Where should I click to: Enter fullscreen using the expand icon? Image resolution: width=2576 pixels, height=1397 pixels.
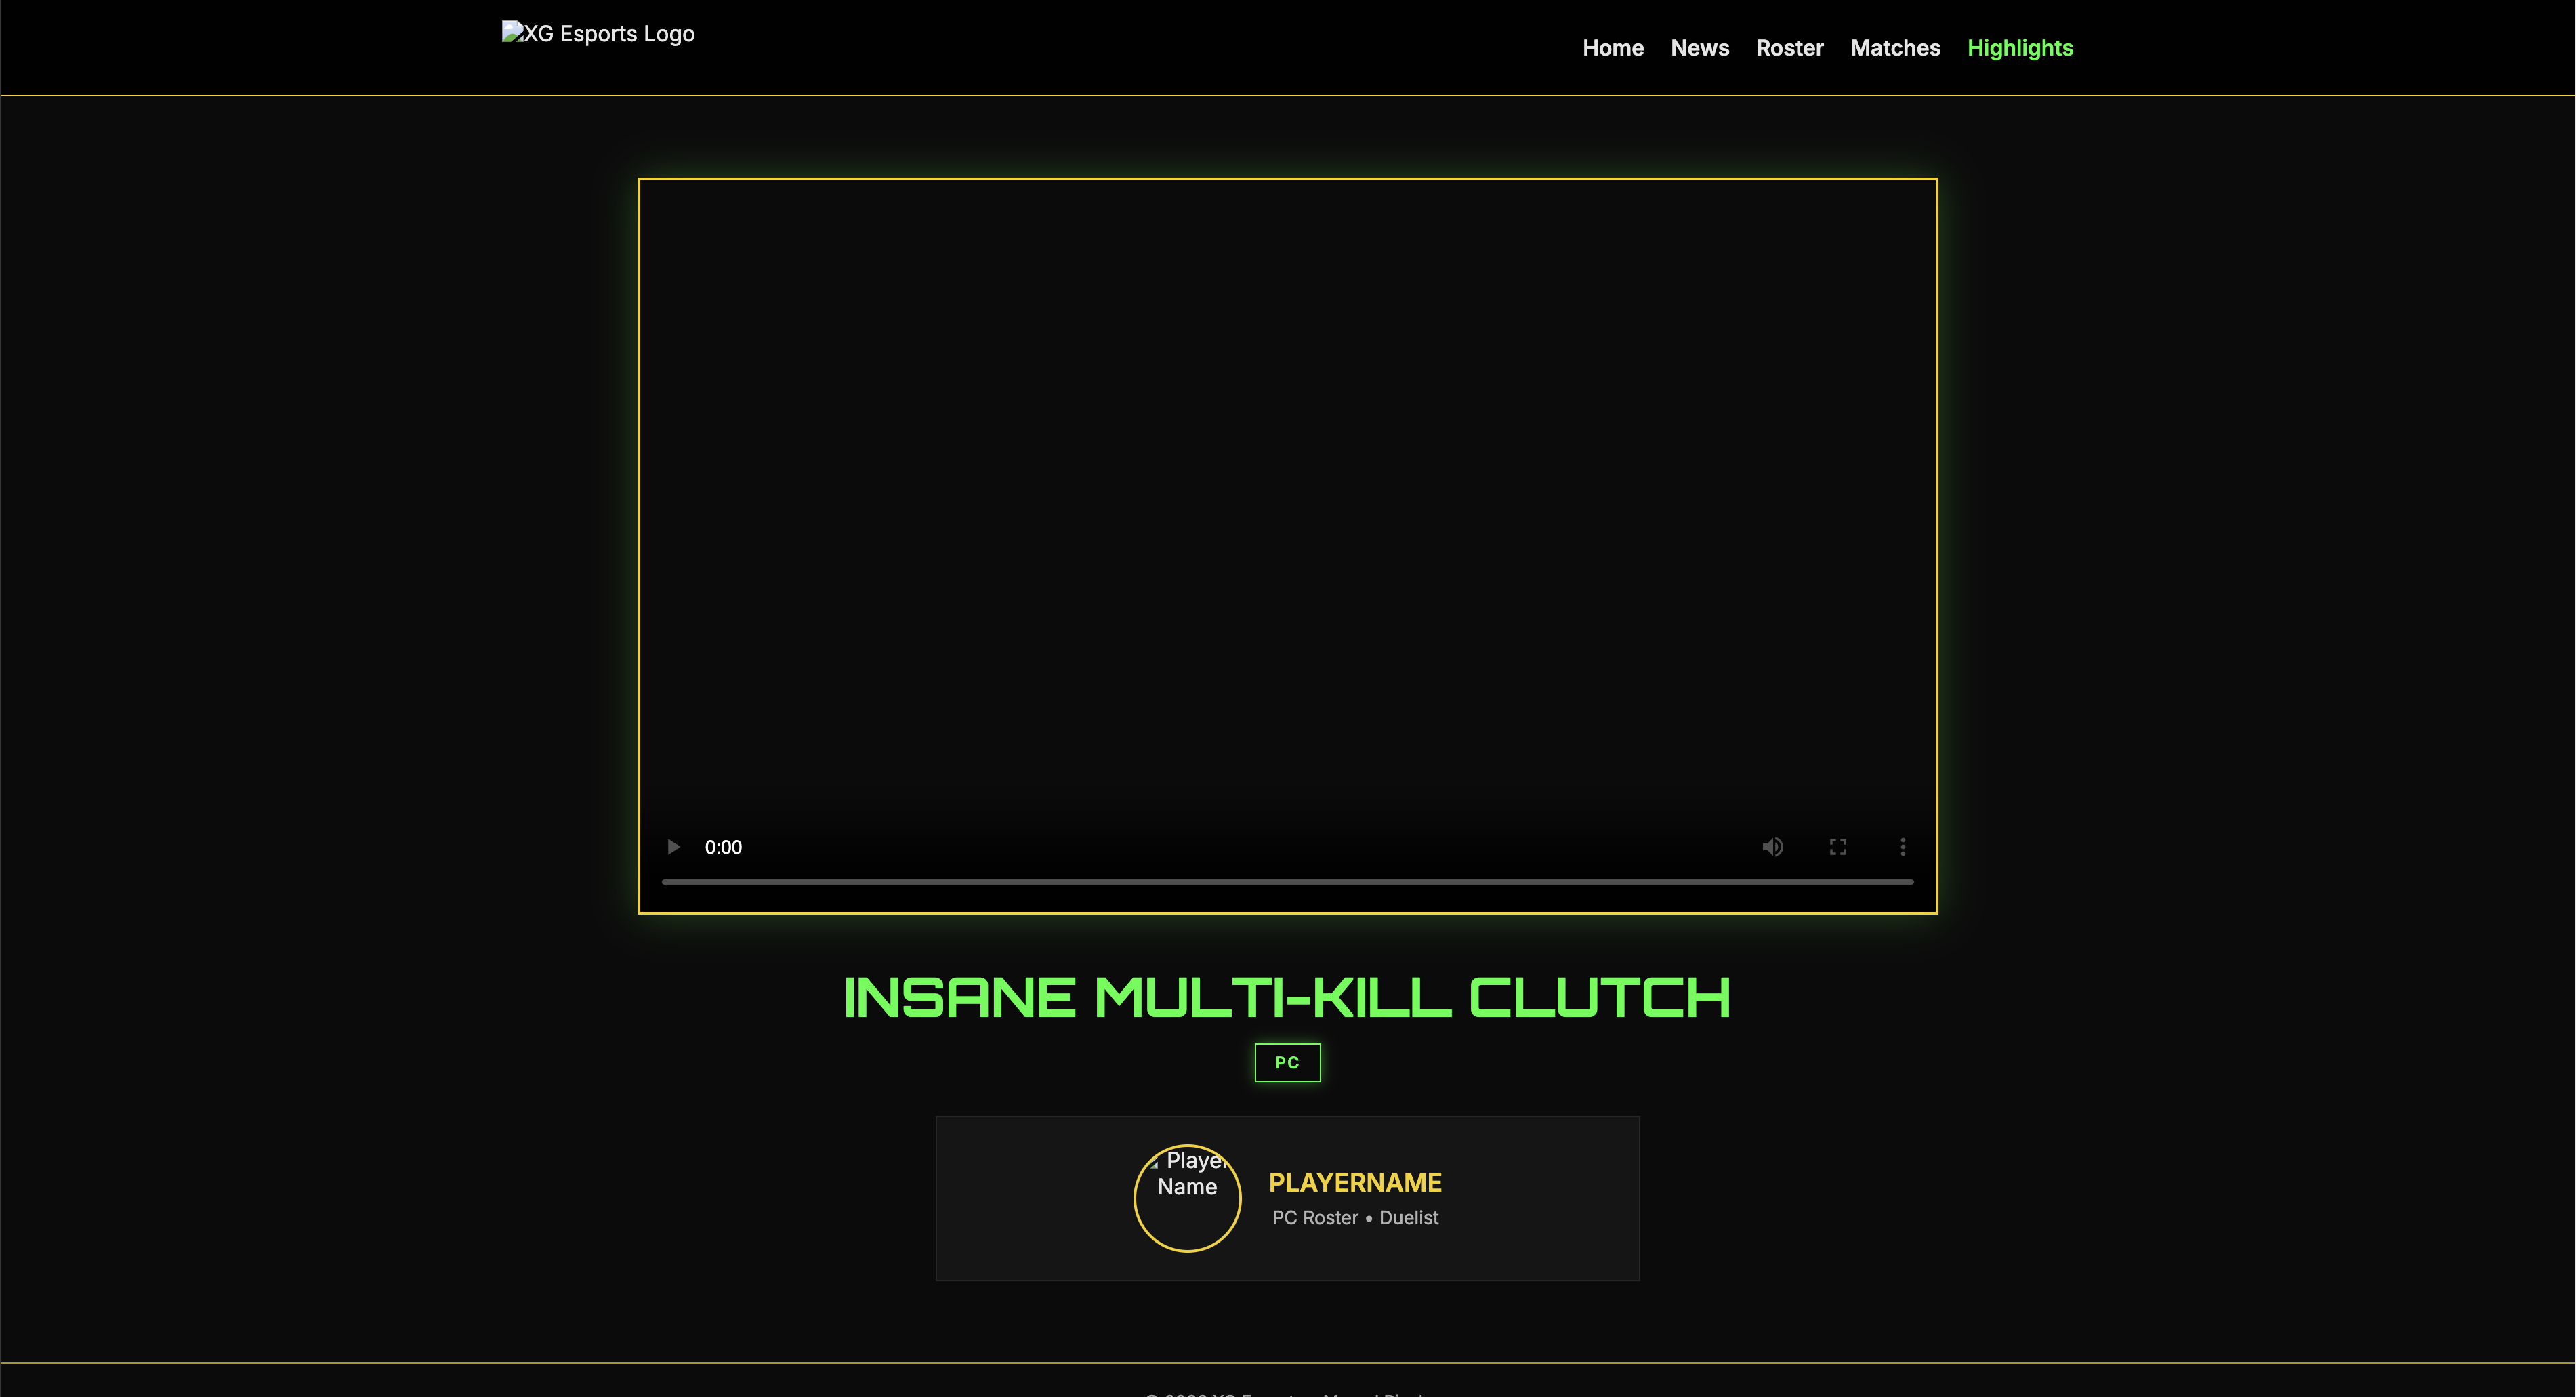coord(1838,847)
